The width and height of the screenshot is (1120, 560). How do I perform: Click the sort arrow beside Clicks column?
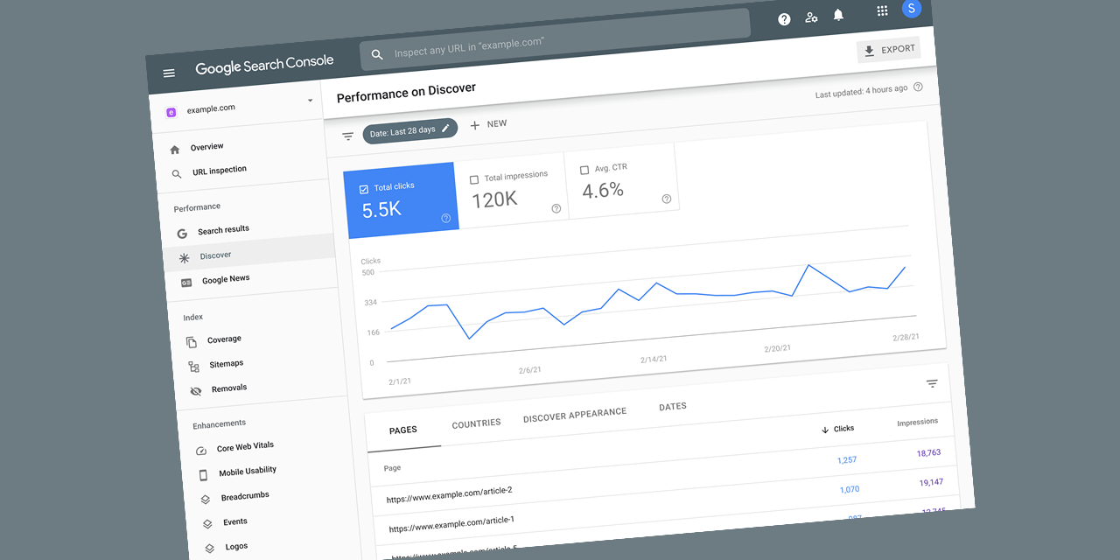pyautogui.click(x=824, y=430)
